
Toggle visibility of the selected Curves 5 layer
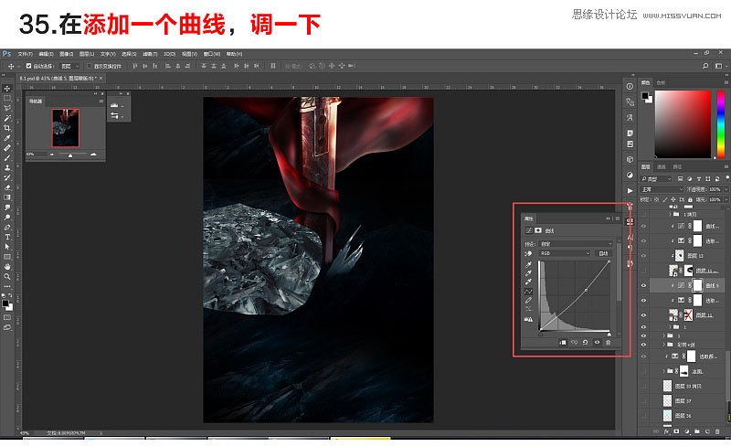644,285
